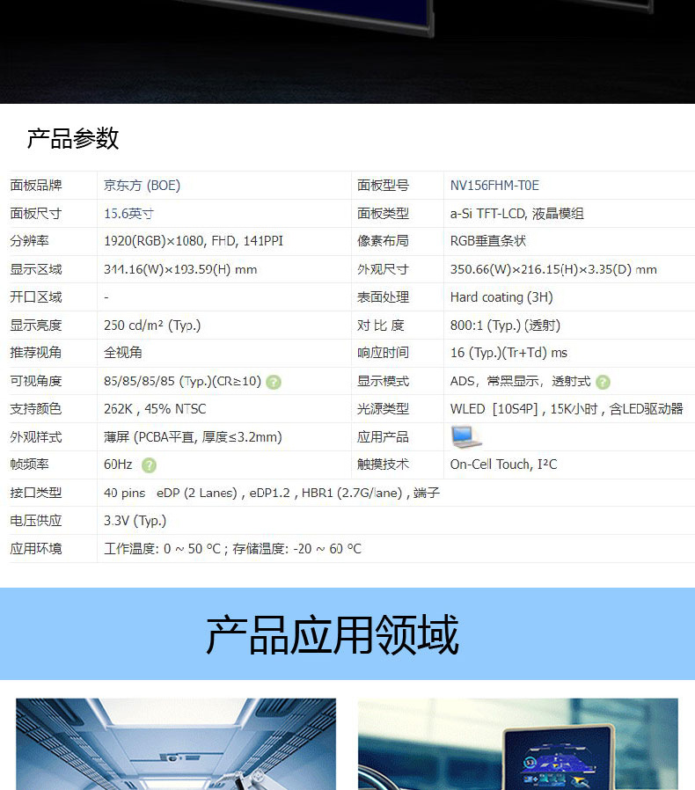Image resolution: width=695 pixels, height=790 pixels.
Task: Open the factory robot arm application image
Action: (x=176, y=743)
